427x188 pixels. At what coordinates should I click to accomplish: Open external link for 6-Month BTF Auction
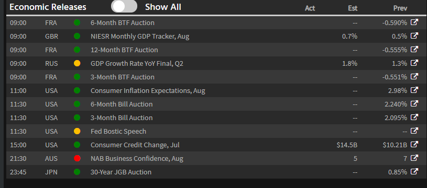click(414, 22)
